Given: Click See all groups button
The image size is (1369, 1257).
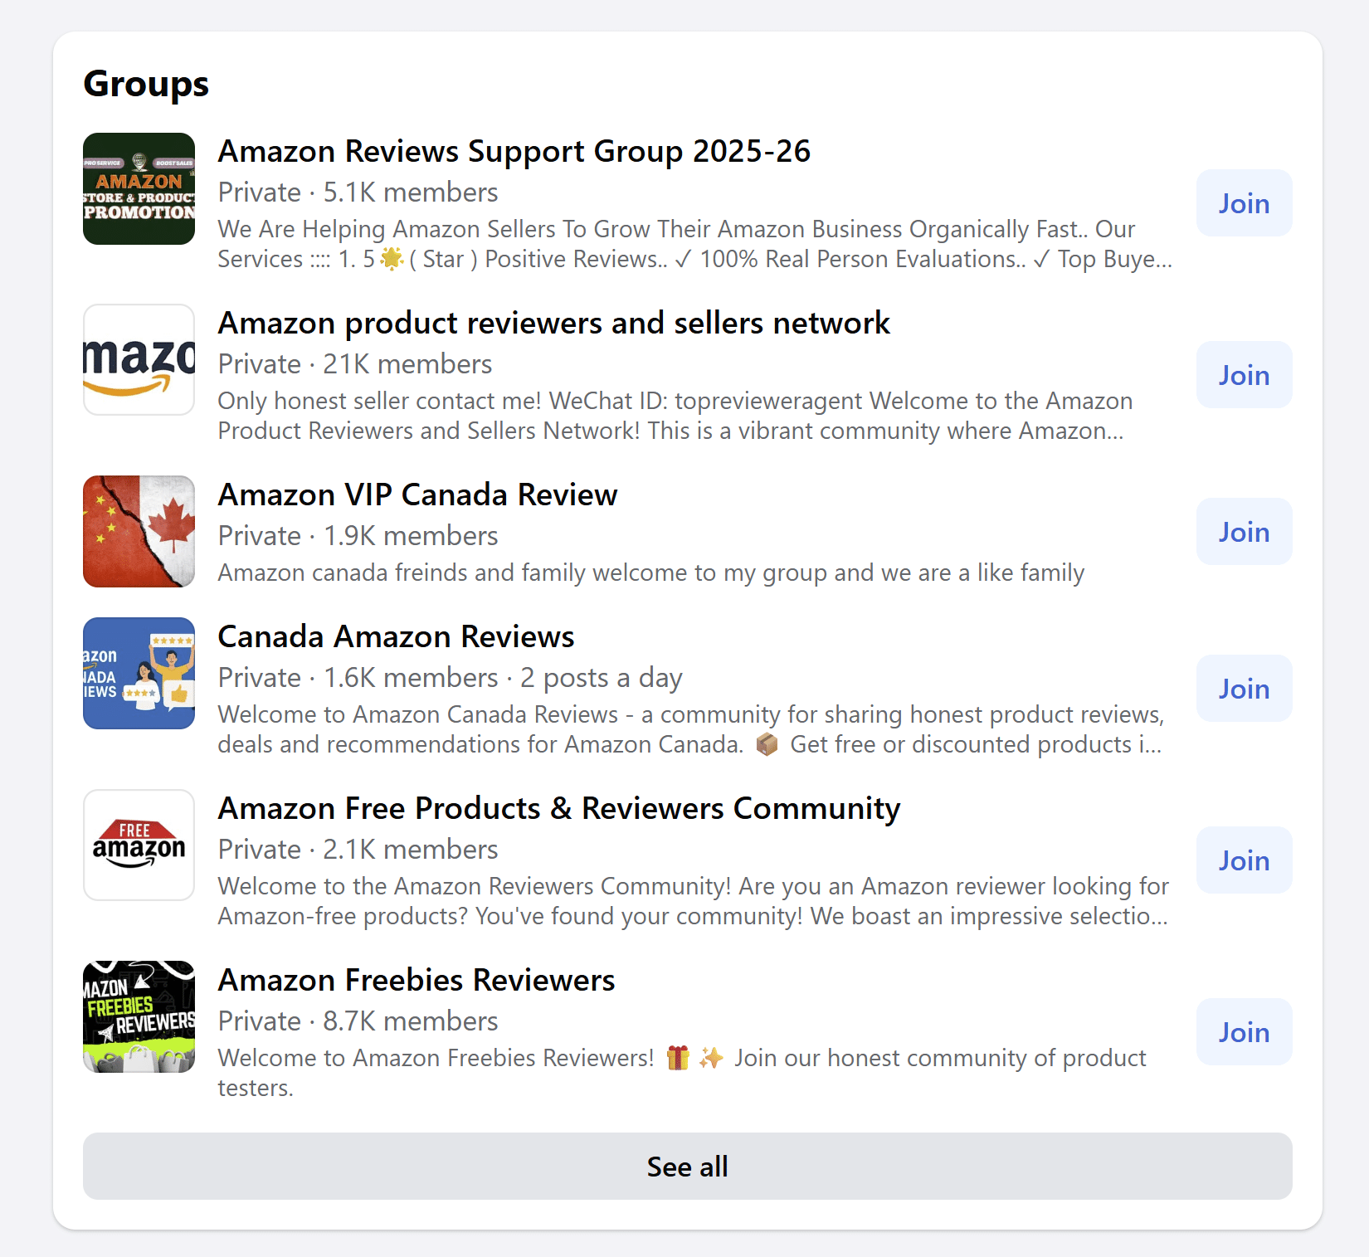Looking at the screenshot, I should click(x=687, y=1167).
